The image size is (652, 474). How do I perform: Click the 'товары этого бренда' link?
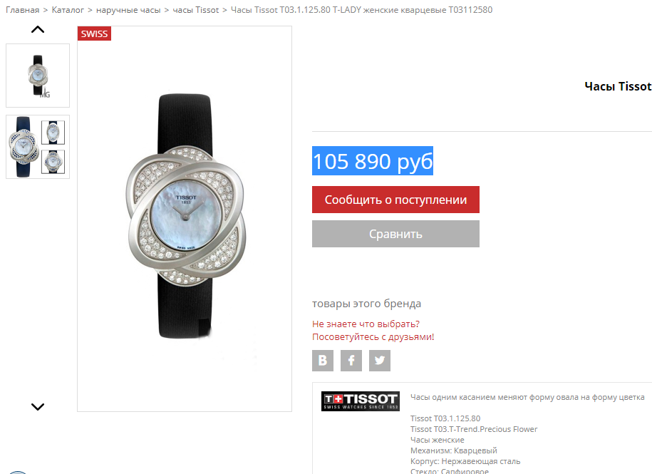coord(366,304)
